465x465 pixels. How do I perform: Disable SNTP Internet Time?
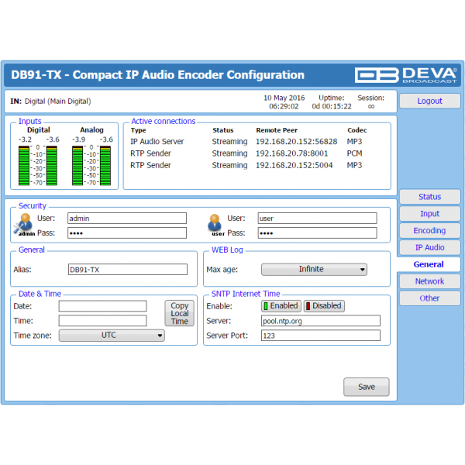324,306
